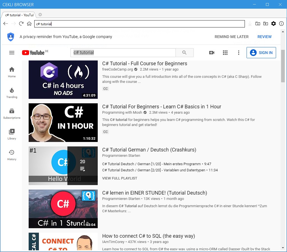Open 'How to connect C# to SQL' title
Viewport: 287px width, 252px height.
click(149, 236)
